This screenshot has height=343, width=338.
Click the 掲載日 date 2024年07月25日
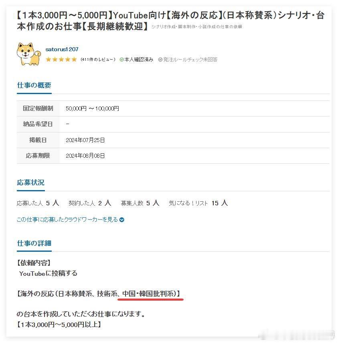(x=85, y=140)
